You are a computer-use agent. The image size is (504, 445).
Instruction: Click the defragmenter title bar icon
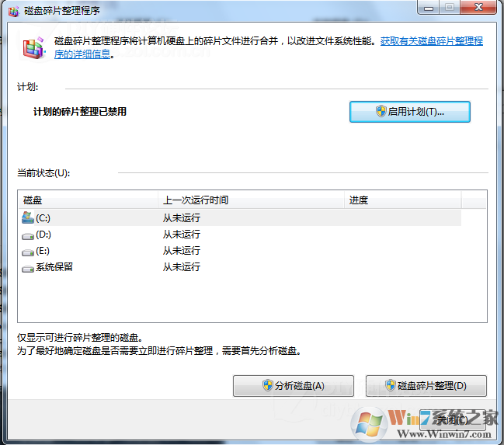13,11
